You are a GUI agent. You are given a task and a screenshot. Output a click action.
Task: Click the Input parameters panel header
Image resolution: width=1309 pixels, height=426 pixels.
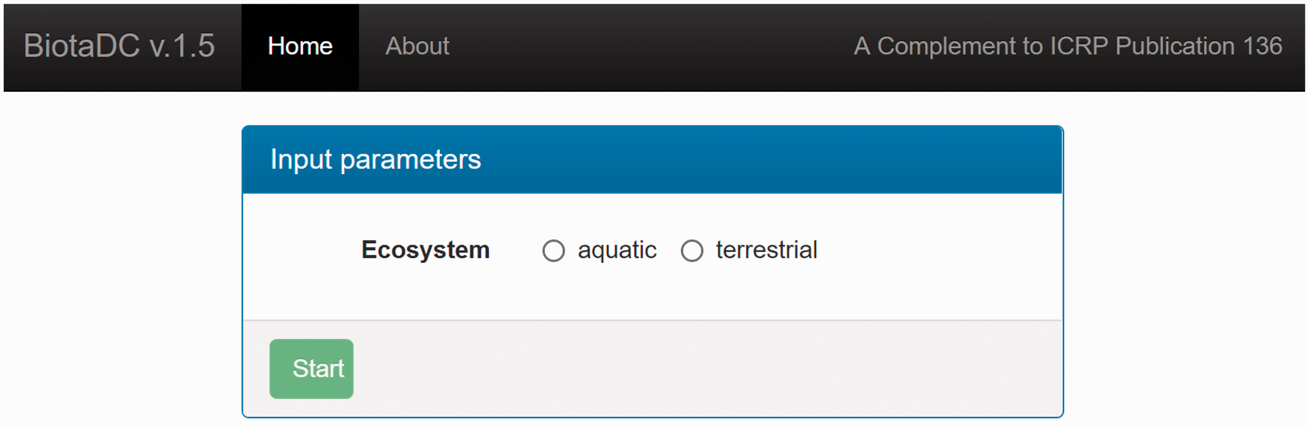(x=652, y=159)
